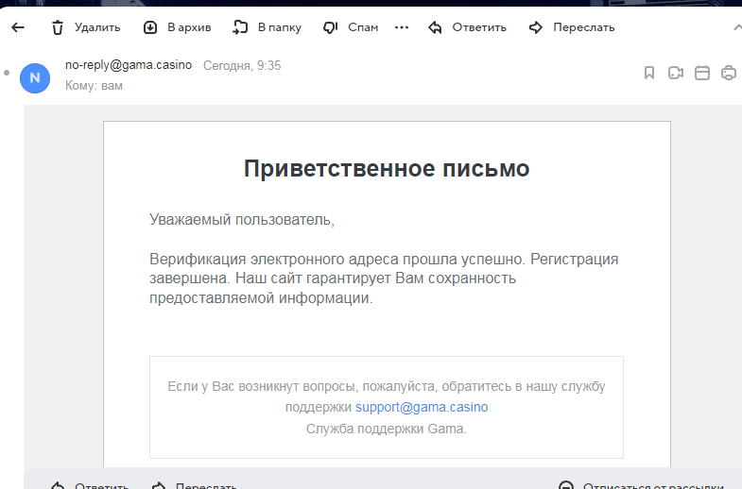The width and height of the screenshot is (742, 489).
Task: Expand recipient details at Кому: вам
Action: tap(94, 86)
